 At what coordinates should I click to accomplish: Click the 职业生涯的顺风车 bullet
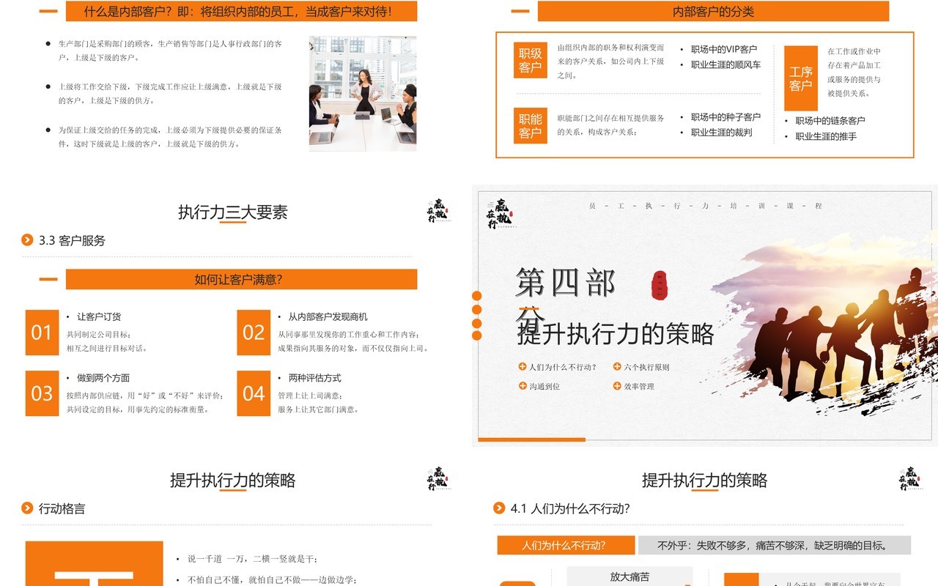(x=726, y=64)
